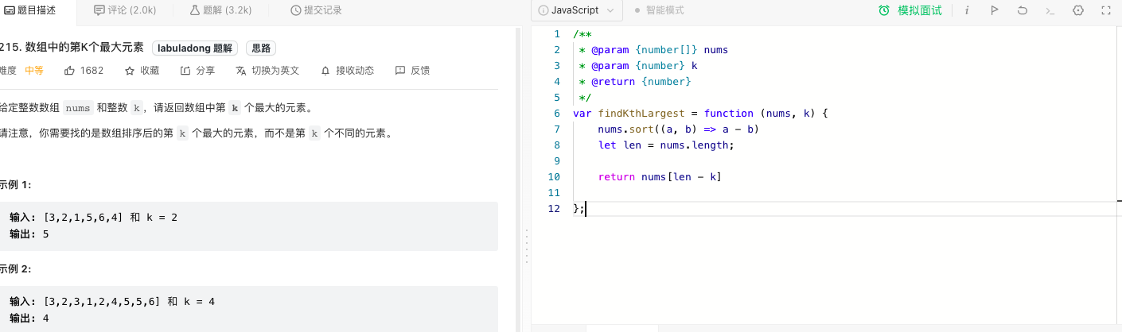Click the 思路 tag button

[x=261, y=48]
